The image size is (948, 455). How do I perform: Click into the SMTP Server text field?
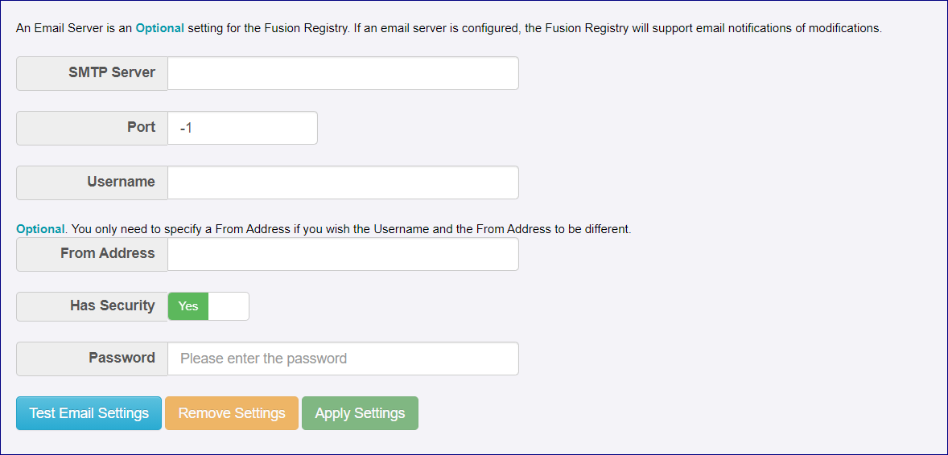pyautogui.click(x=343, y=73)
